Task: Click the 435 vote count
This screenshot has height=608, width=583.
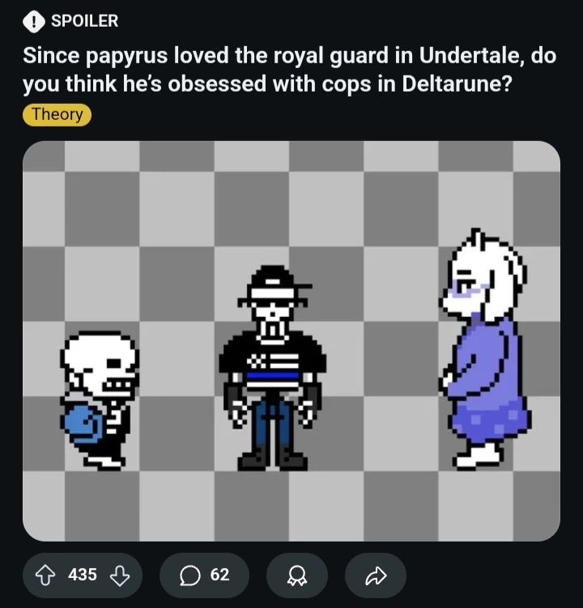Action: point(82,575)
